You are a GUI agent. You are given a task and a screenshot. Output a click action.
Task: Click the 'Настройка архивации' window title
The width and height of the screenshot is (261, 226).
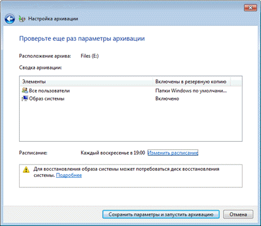tap(53, 18)
